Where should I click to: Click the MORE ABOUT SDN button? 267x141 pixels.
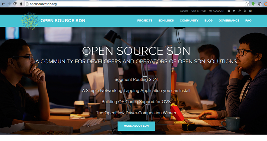pos(136,126)
